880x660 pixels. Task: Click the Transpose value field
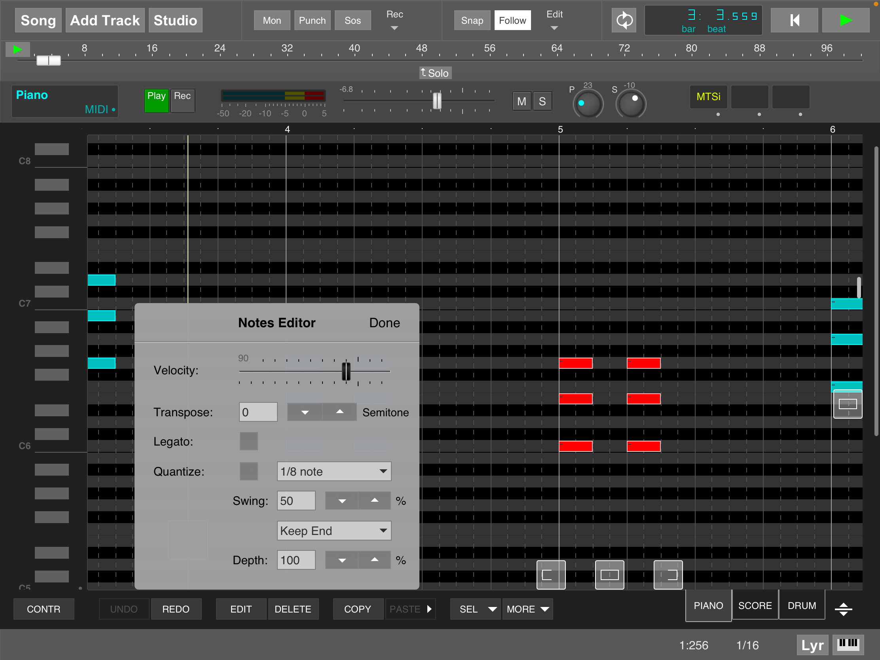(x=258, y=412)
